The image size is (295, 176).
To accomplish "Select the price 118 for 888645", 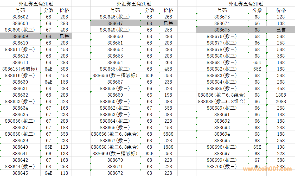I will (64, 173).
